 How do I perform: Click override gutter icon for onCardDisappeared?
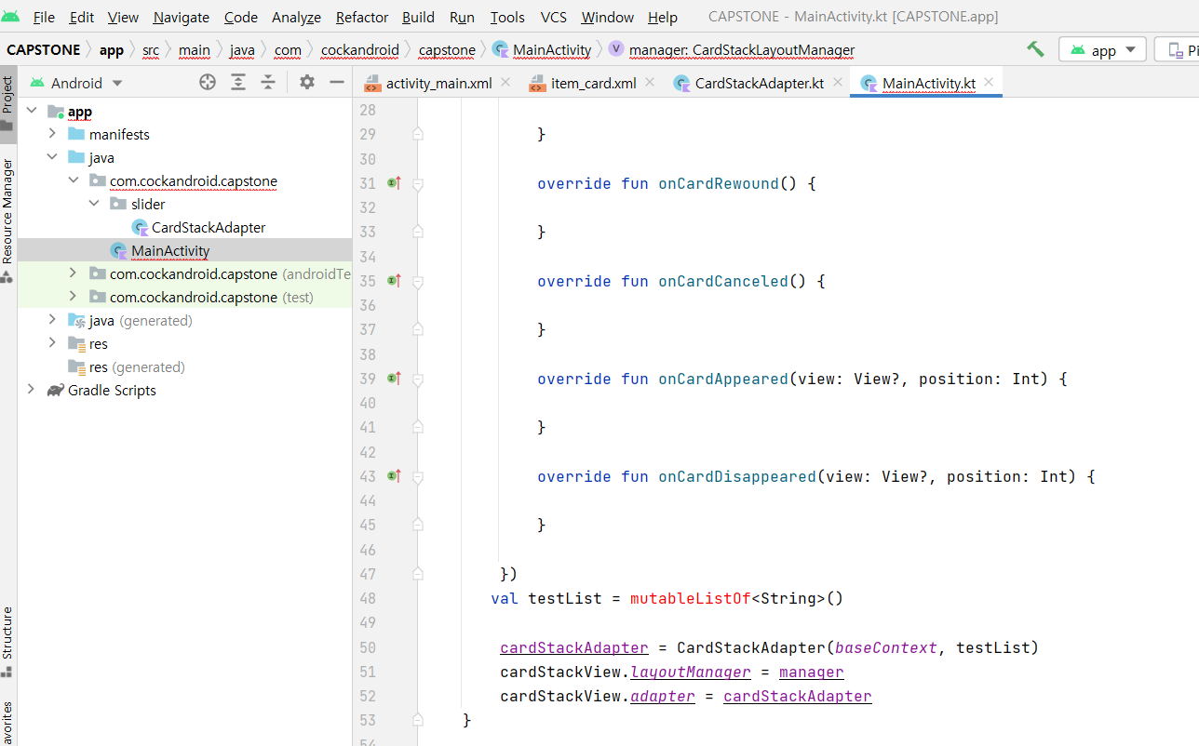[394, 476]
